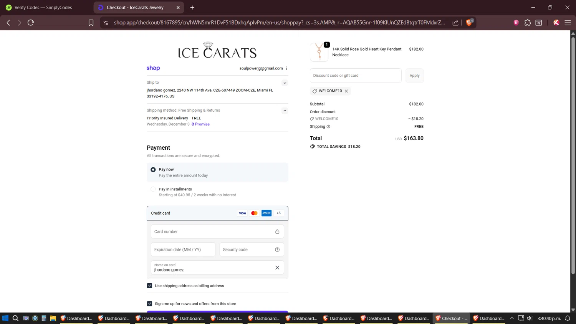Screen dimensions: 576x324
Task: Open Brave Shields lion icon
Action: [x=469, y=22]
